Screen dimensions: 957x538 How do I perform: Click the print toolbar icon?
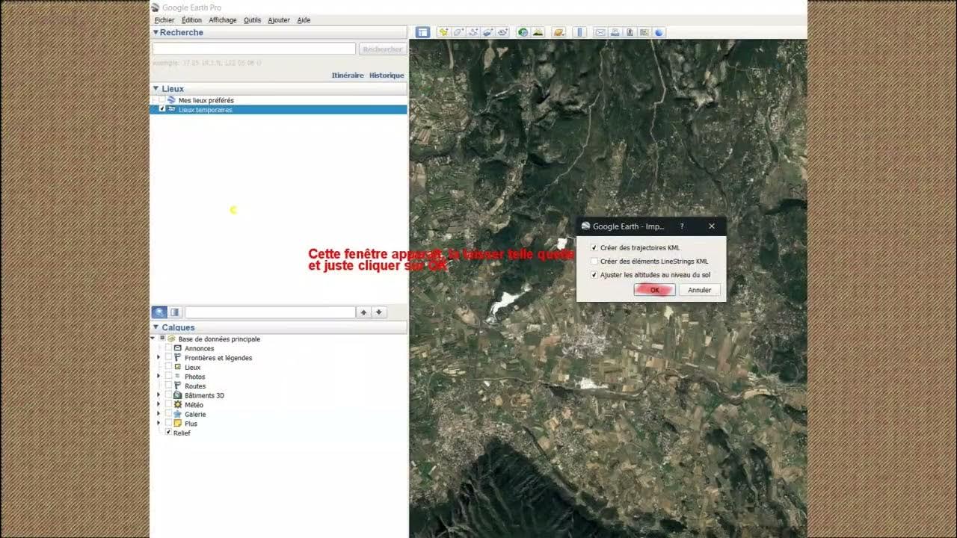615,32
